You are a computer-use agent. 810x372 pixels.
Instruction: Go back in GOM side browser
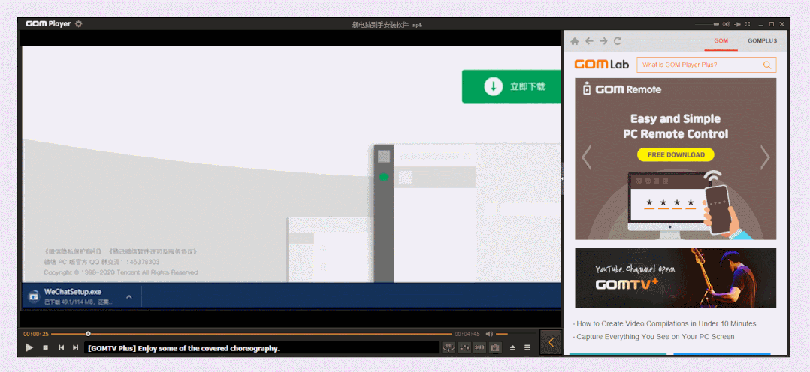(589, 41)
